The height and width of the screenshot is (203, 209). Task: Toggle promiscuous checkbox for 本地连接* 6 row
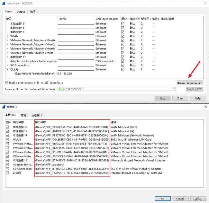tap(123, 23)
